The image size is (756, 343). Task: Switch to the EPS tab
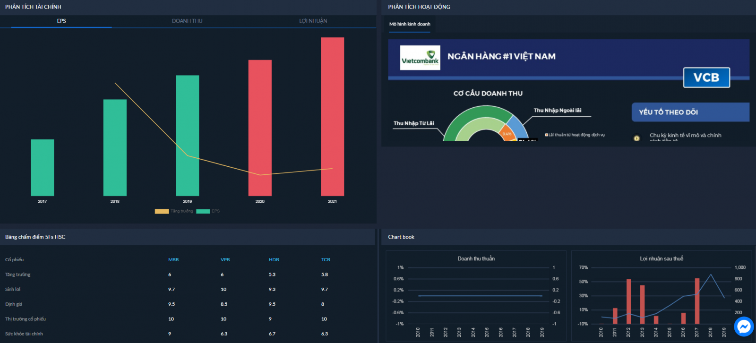(61, 21)
